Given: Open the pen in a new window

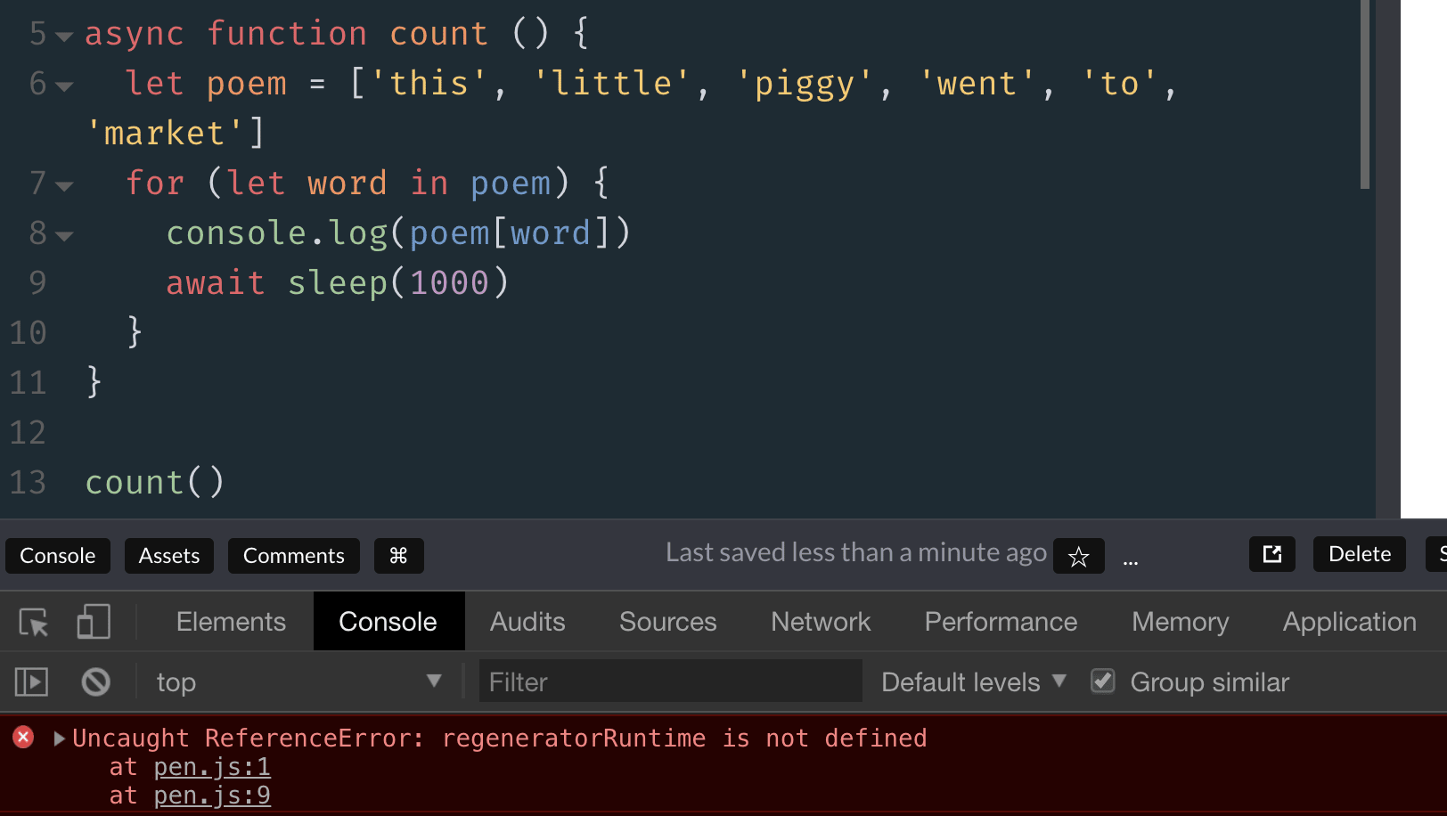Looking at the screenshot, I should click(1271, 554).
